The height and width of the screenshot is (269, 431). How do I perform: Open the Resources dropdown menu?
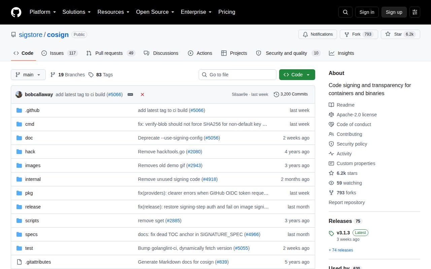coord(113,12)
